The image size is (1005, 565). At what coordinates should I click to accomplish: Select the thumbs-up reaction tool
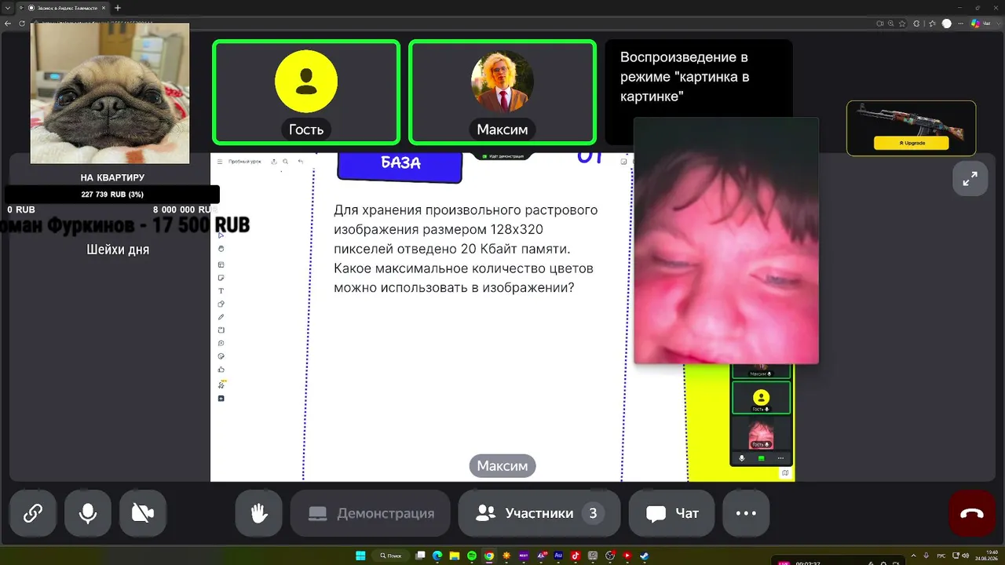click(221, 370)
